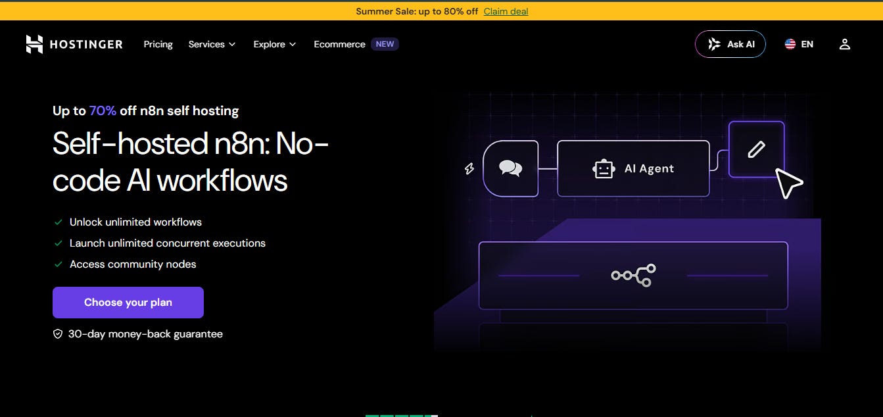Click the "Summer Sale: up to 80% off" text

417,11
